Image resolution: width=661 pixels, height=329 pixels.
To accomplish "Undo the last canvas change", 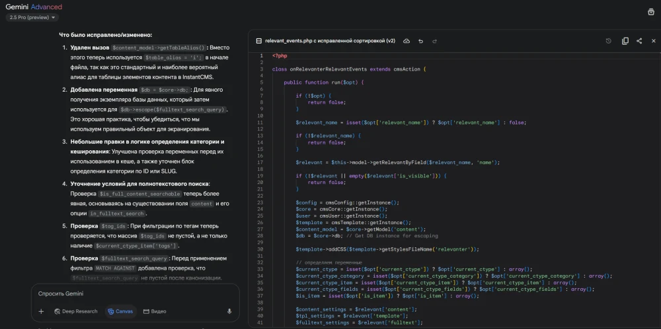I will pyautogui.click(x=420, y=41).
